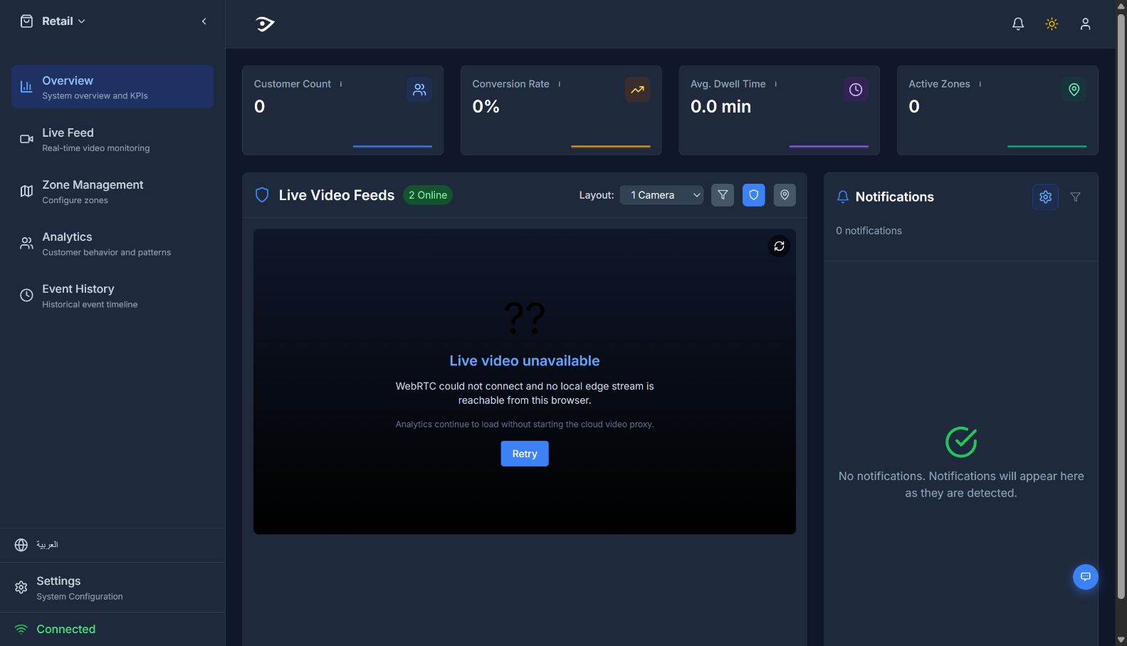This screenshot has height=646, width=1127.
Task: Open the user profile icon
Action: 1085,24
